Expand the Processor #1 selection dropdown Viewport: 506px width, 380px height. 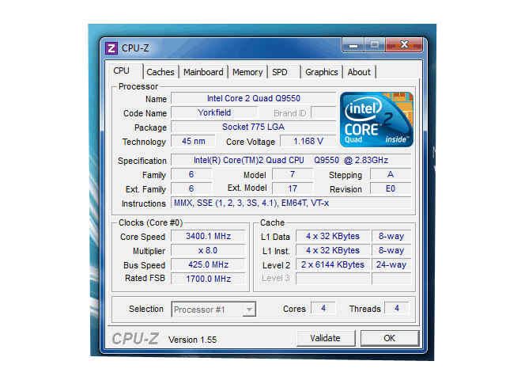249,310
